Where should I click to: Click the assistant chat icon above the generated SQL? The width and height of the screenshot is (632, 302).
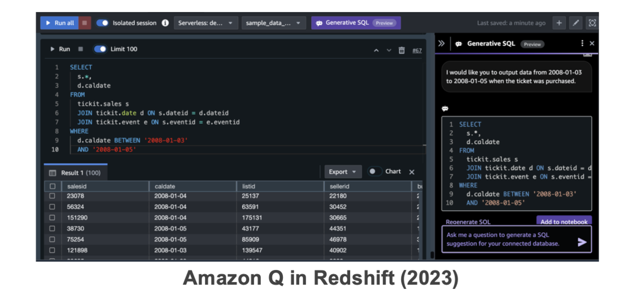445,108
